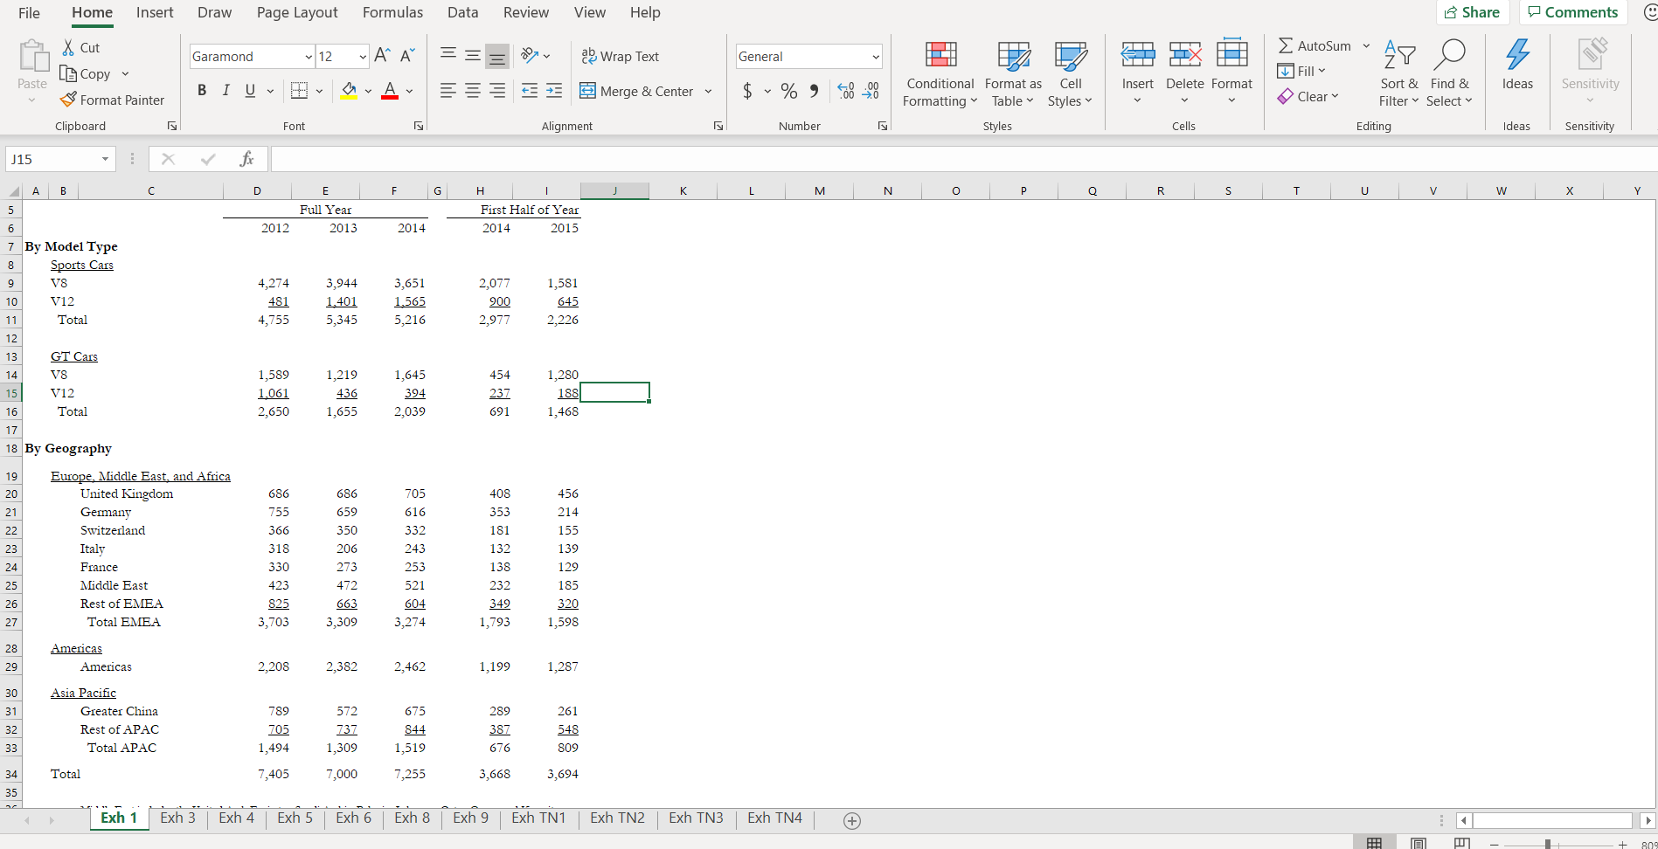Image resolution: width=1658 pixels, height=849 pixels.
Task: Switch to the Exh 3 sheet
Action: tap(177, 818)
